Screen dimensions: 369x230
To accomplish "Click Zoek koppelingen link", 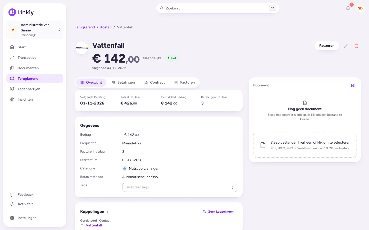I will click(x=218, y=212).
